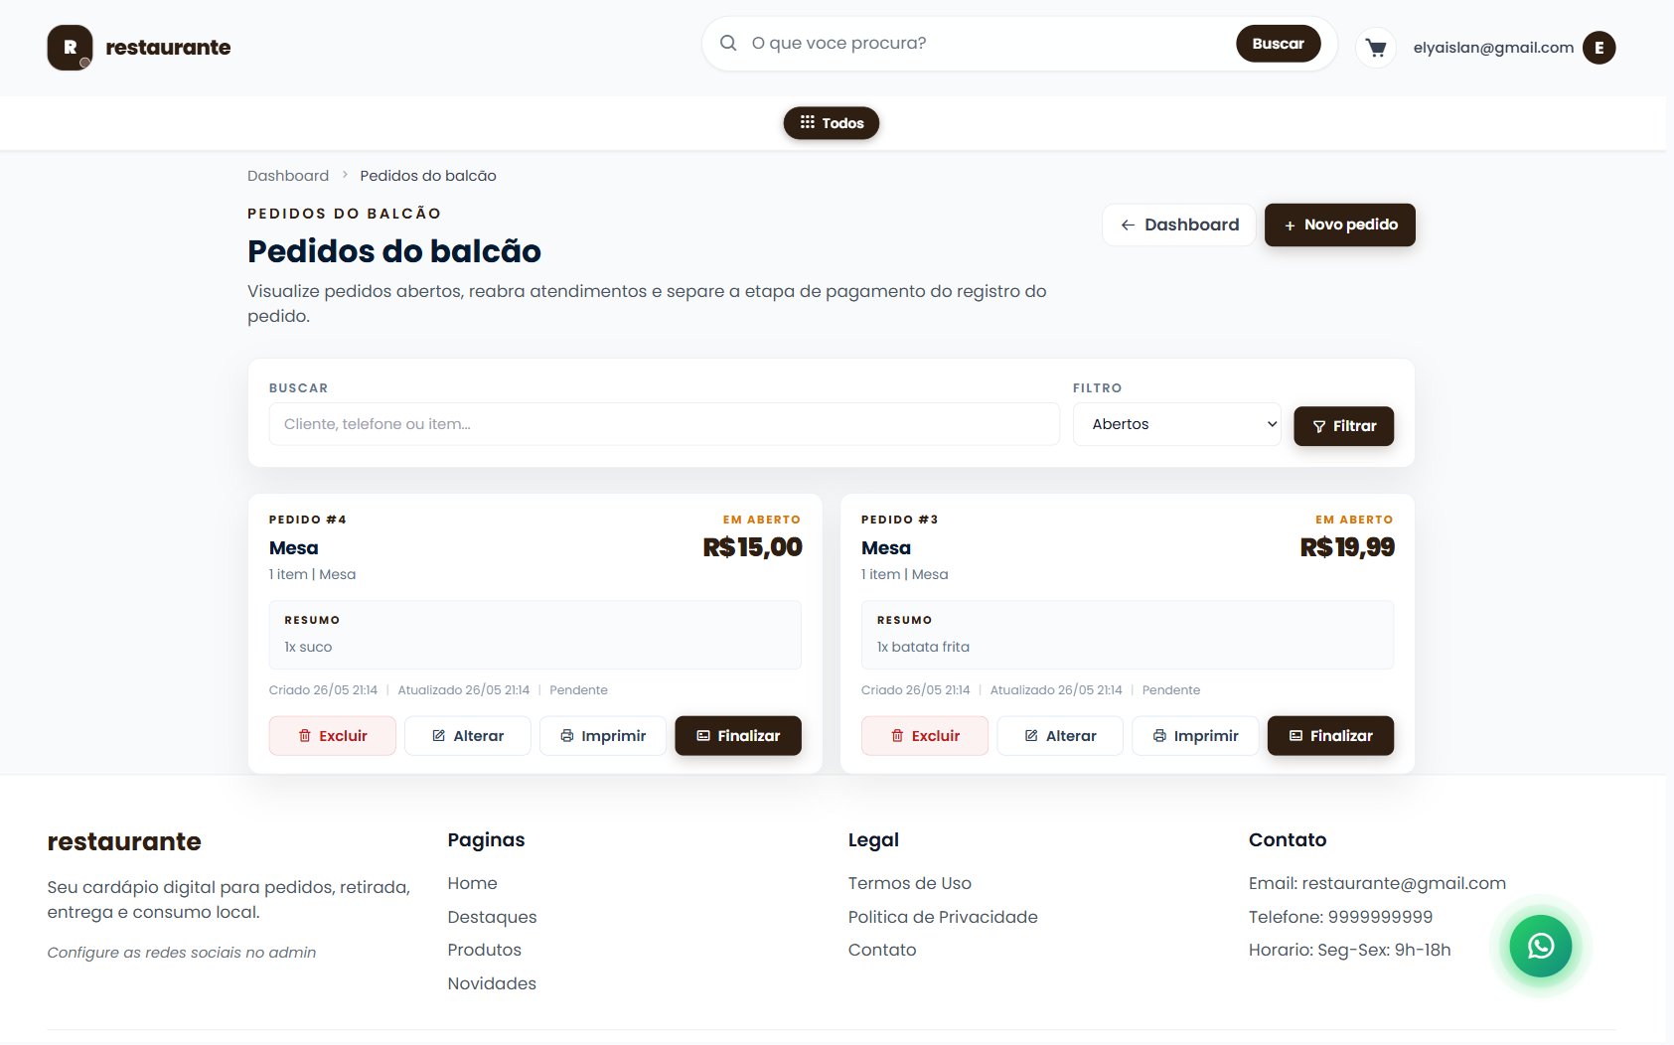Edit Pedido #4 with Alterar
1674x1045 pixels.
click(468, 736)
